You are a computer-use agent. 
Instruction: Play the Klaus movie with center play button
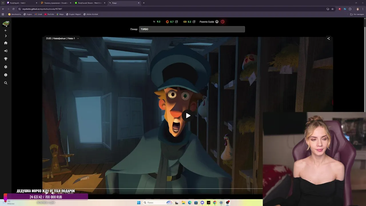pos(188,116)
